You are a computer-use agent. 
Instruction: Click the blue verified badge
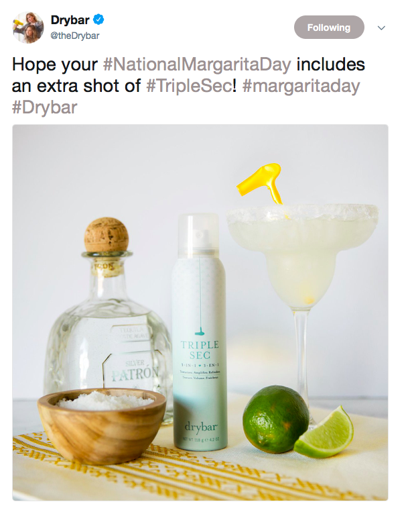coord(98,20)
